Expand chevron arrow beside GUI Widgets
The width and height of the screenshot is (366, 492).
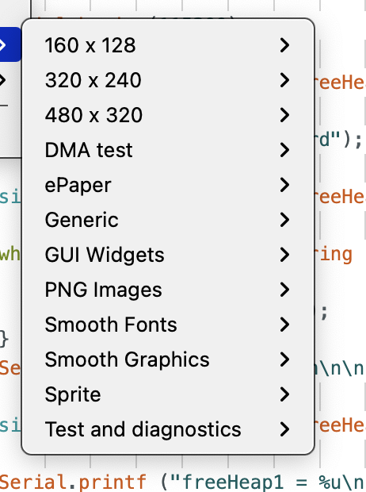coord(284,255)
